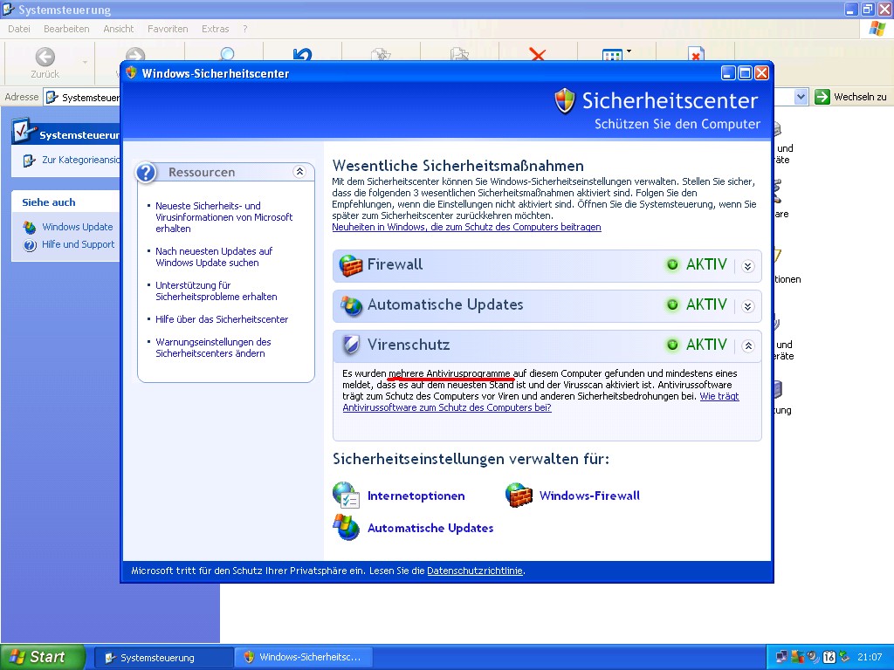Open the Windows-Firewall settings link
894x670 pixels.
(x=589, y=496)
